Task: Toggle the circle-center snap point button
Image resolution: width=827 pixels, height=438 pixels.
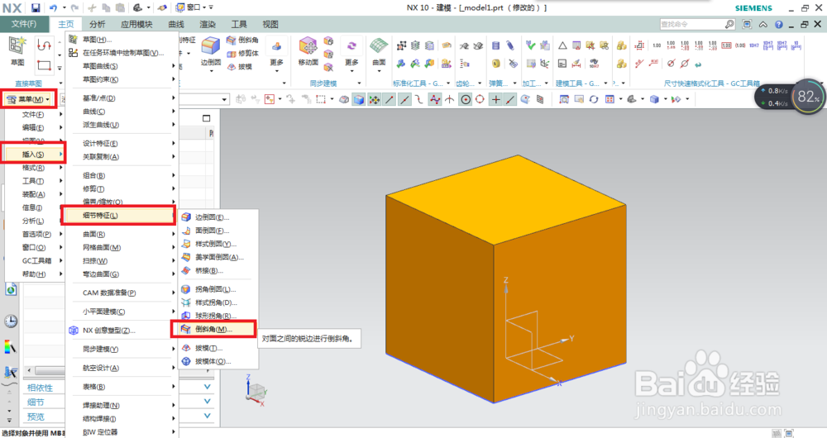Action: [465, 99]
